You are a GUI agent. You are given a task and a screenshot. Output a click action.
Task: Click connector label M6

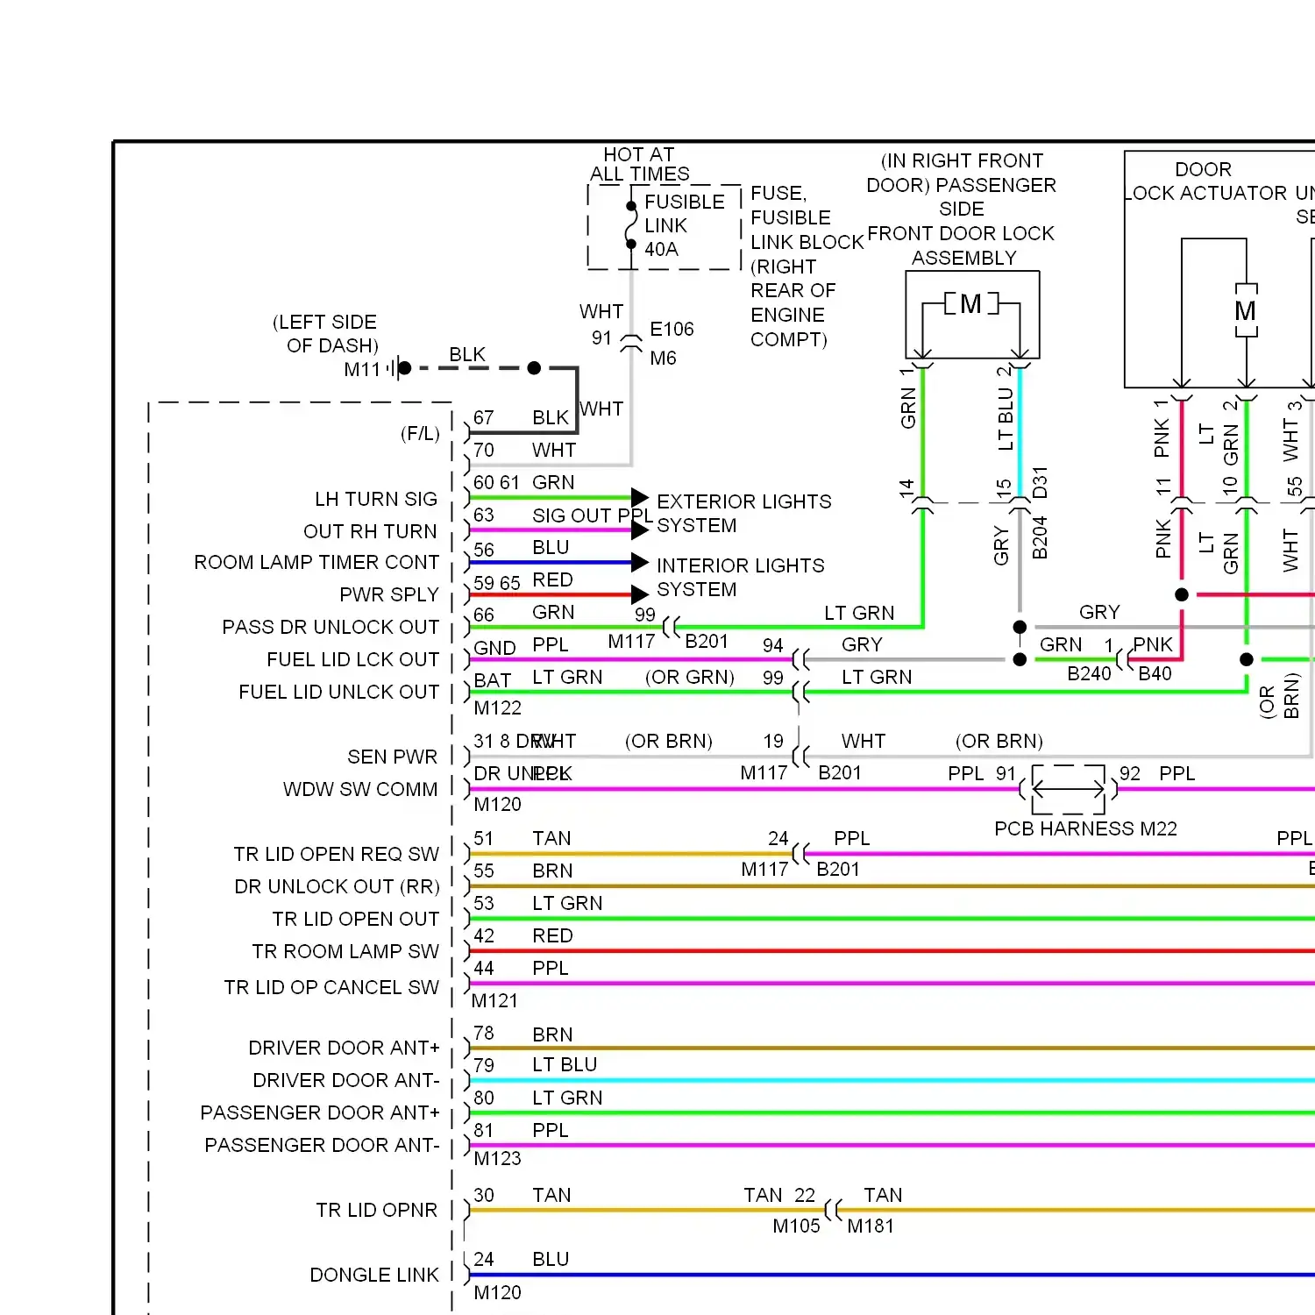click(x=663, y=358)
